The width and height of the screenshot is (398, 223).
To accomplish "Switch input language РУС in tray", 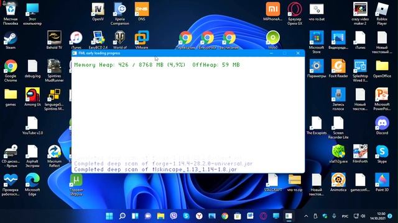I will 345,216.
